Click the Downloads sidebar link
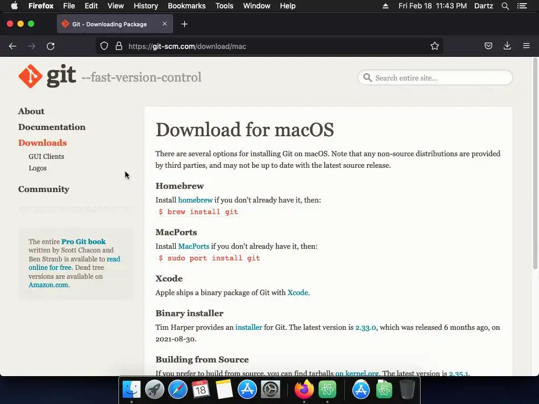Image resolution: width=539 pixels, height=404 pixels. point(43,143)
